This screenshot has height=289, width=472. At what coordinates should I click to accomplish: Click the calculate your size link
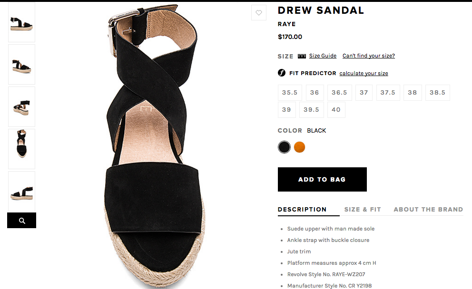pos(364,73)
